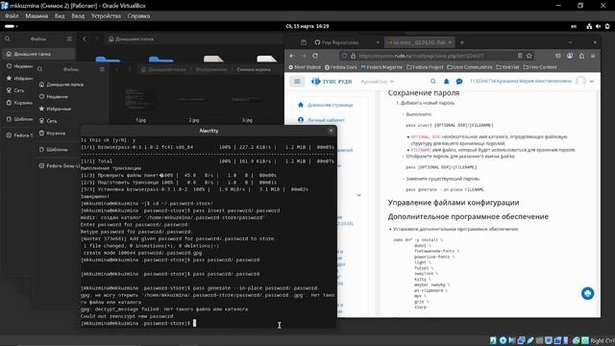Select Недавние in the front Files sidebar
The height and width of the screenshot is (346, 615).
(x=54, y=96)
